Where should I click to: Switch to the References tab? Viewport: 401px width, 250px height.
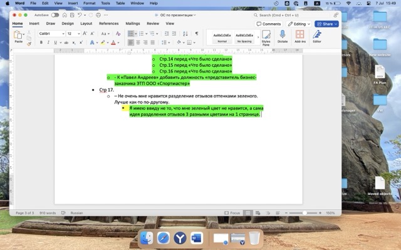(108, 24)
